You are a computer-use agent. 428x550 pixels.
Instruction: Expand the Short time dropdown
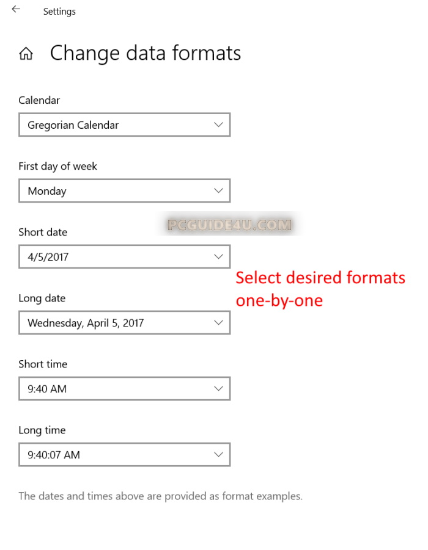124,388
